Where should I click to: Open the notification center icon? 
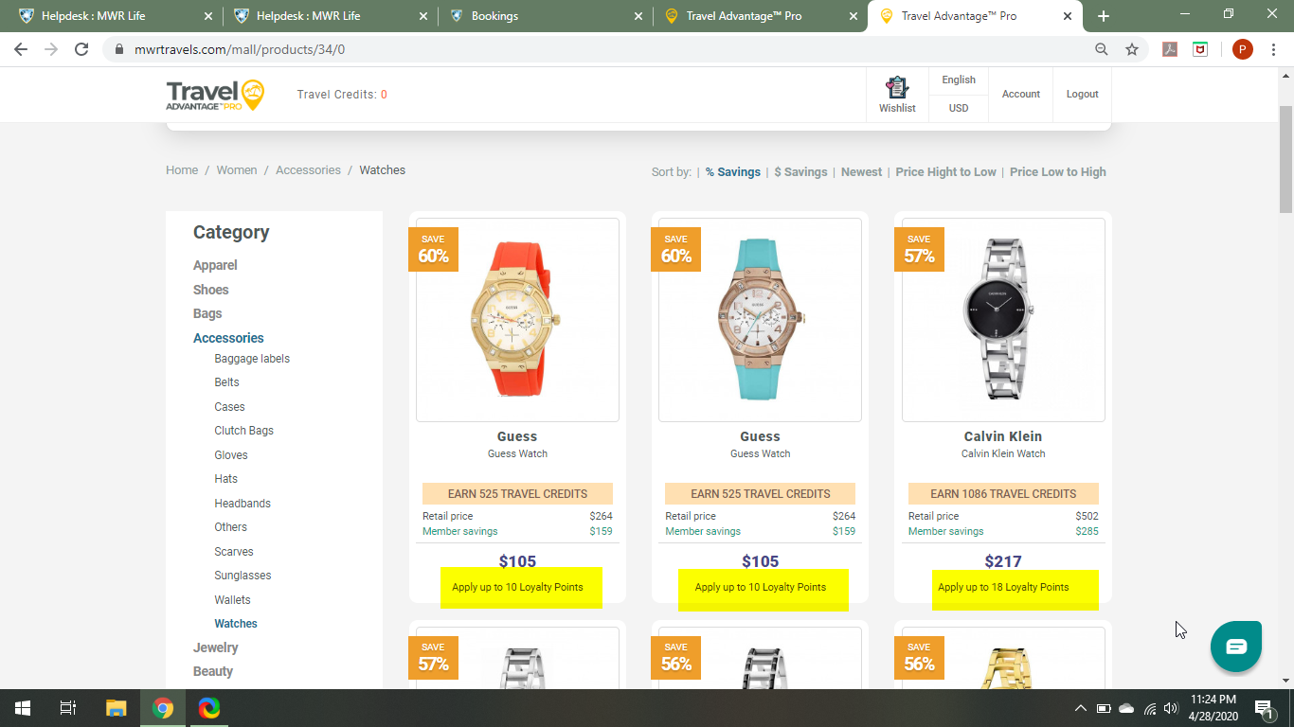[1265, 708]
